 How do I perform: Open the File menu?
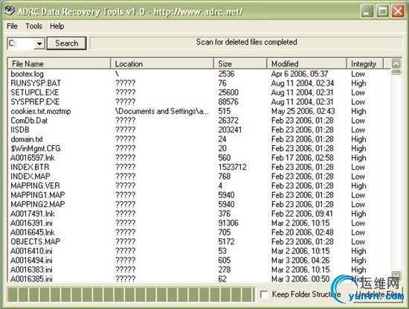pyautogui.click(x=12, y=26)
